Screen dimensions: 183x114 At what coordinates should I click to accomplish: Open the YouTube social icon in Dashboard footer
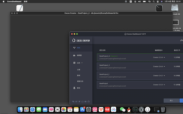click(x=86, y=102)
